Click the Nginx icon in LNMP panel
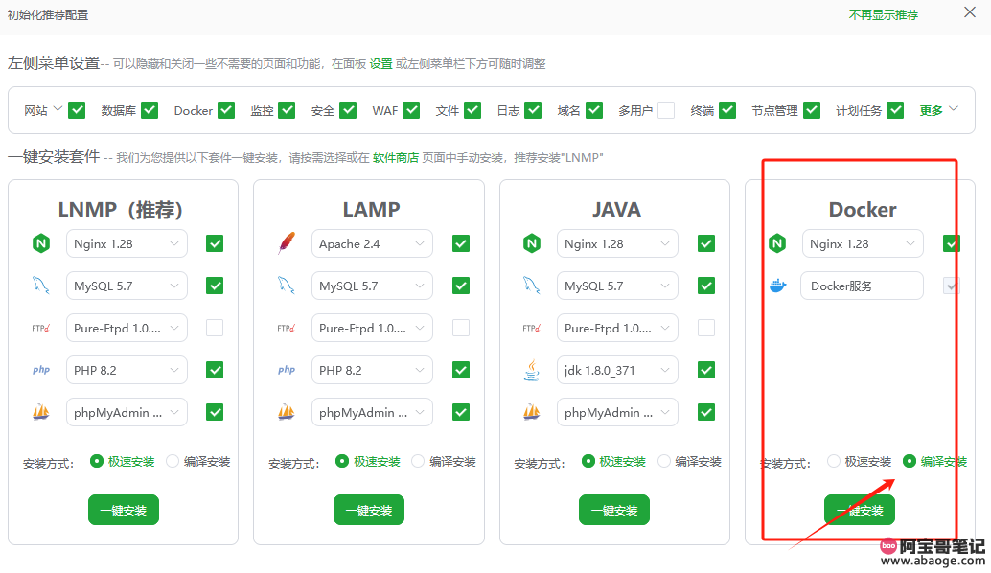Screen dimensions: 991x573 click(x=40, y=243)
